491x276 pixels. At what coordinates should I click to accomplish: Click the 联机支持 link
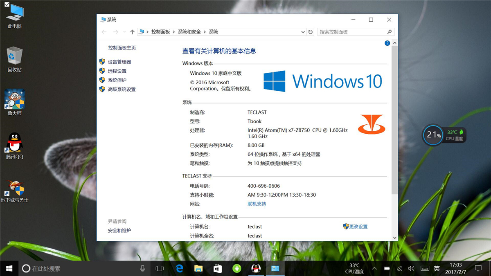click(x=256, y=204)
